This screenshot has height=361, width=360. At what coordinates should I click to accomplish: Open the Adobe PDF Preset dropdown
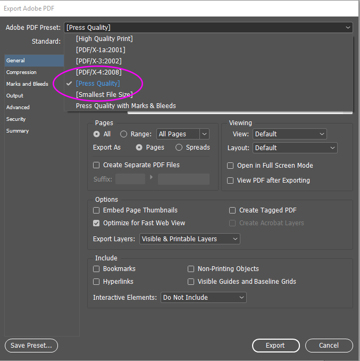coord(208,28)
